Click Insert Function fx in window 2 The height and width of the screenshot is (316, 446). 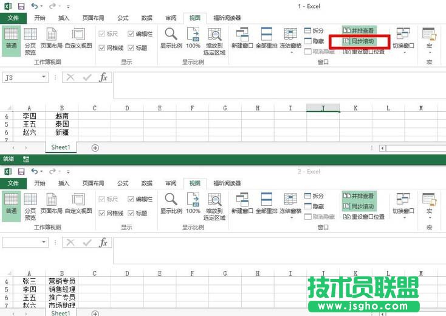pos(103,242)
